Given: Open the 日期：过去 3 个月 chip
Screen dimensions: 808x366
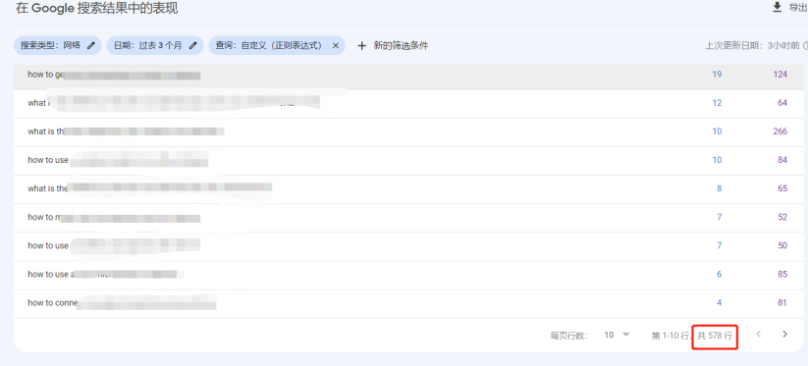Looking at the screenshot, I should coord(155,45).
